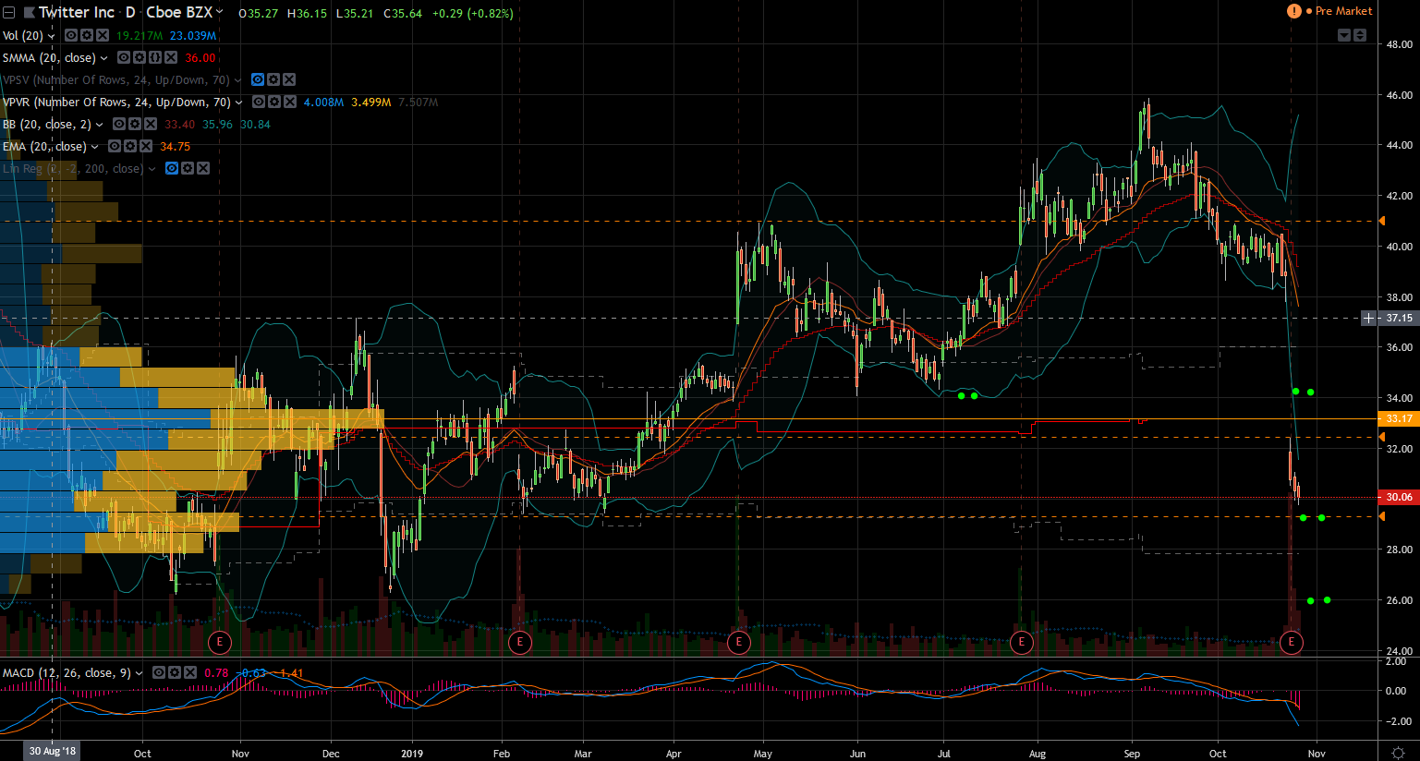1420x761 pixels.
Task: Open MACD indicator settings gear
Action: tap(174, 673)
